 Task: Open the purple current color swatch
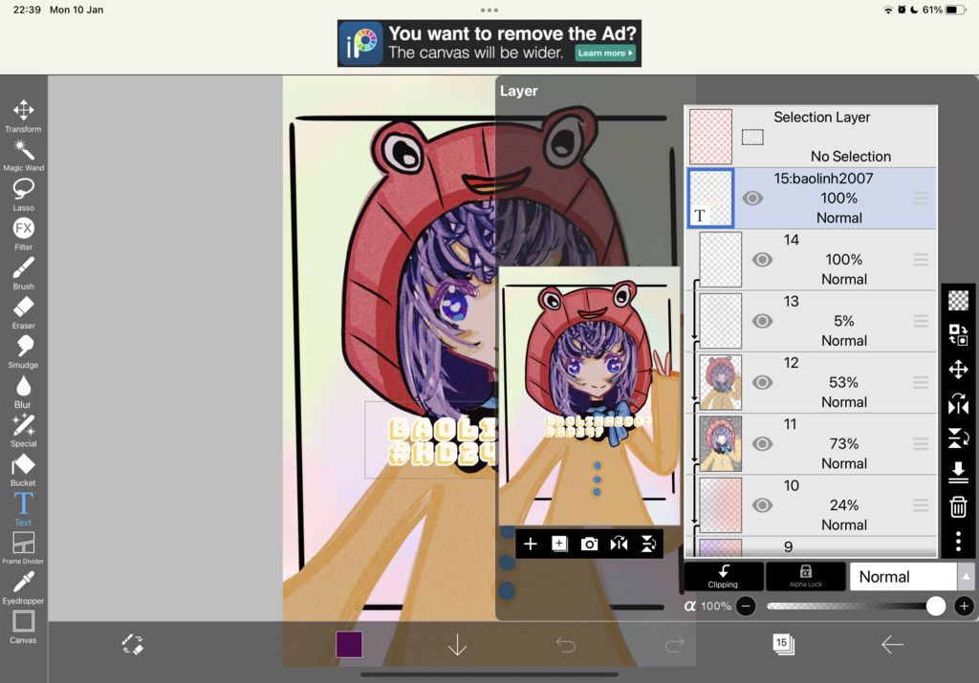pyautogui.click(x=349, y=645)
